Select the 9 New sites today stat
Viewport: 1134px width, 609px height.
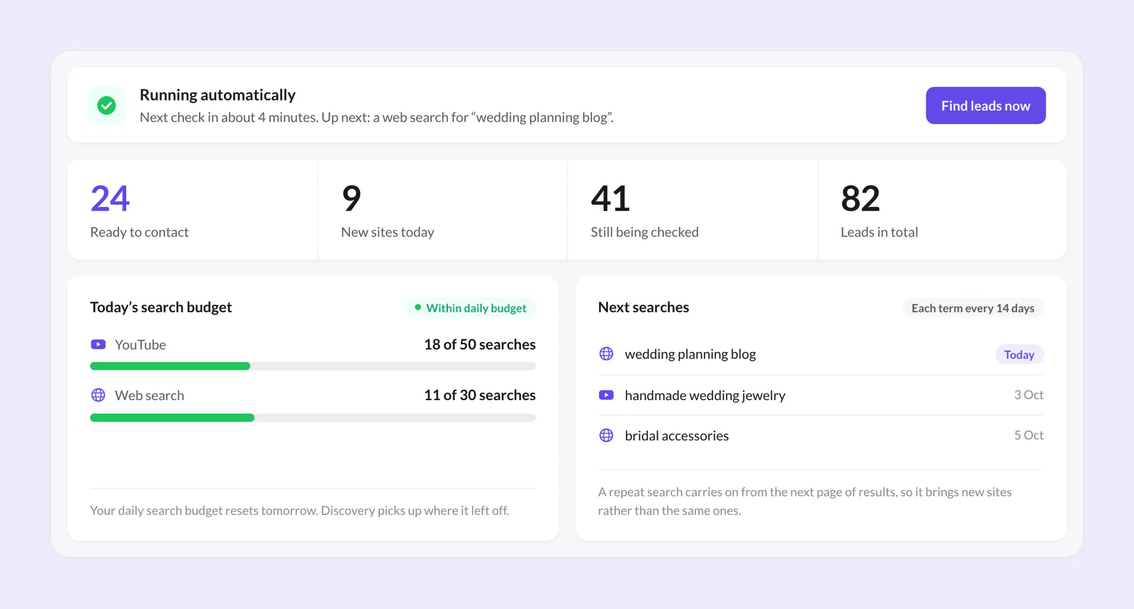coord(443,210)
